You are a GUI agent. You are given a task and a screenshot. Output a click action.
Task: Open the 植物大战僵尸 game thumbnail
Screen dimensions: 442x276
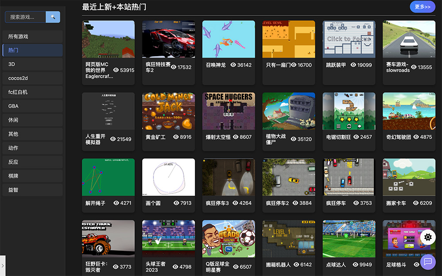click(x=289, y=111)
